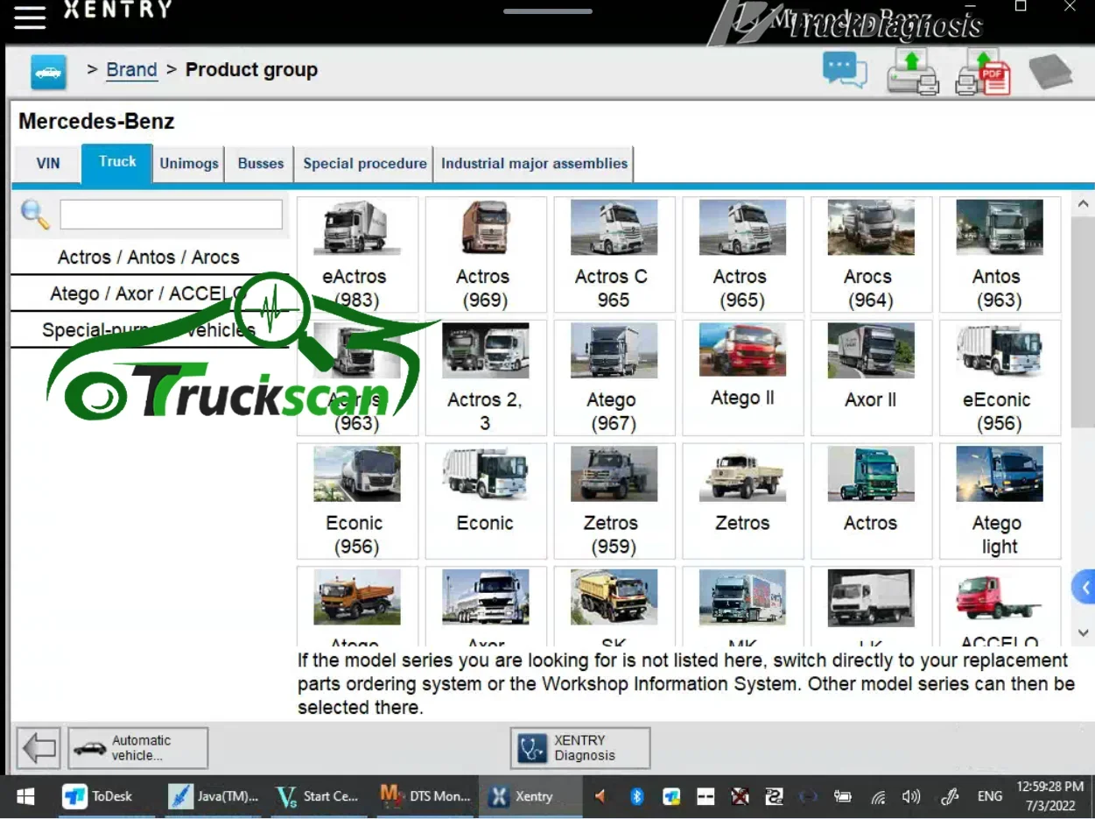This screenshot has height=819, width=1095.
Task: Click the blue vehicle home icon
Action: tap(49, 72)
